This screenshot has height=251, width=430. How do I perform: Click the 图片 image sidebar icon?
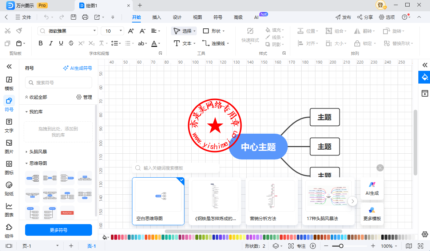[x=9, y=146]
